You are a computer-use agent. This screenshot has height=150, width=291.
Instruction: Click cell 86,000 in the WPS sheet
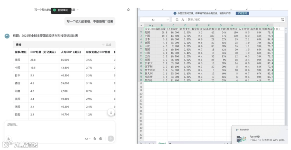[x=174, y=32]
